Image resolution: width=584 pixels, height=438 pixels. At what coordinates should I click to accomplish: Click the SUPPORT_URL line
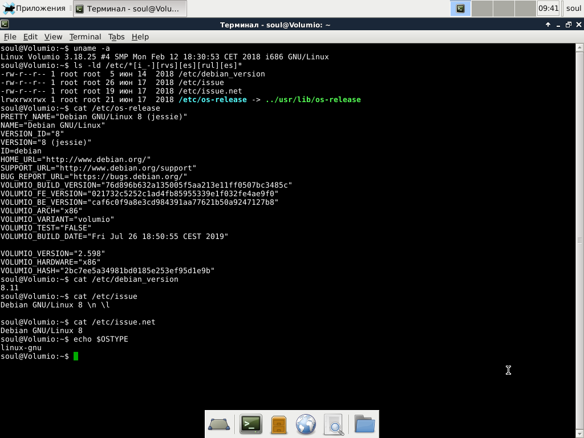click(98, 168)
